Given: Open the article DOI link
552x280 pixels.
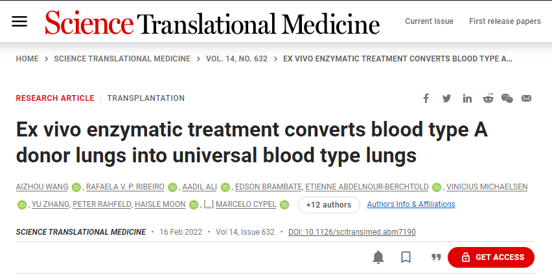Looking at the screenshot, I should coord(352,232).
